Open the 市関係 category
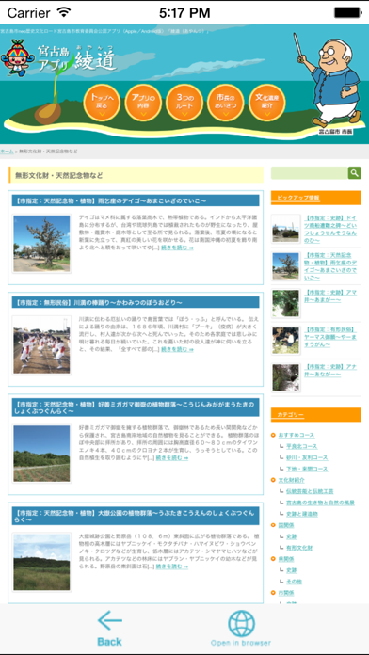The width and height of the screenshot is (369, 655). pyautogui.click(x=286, y=593)
